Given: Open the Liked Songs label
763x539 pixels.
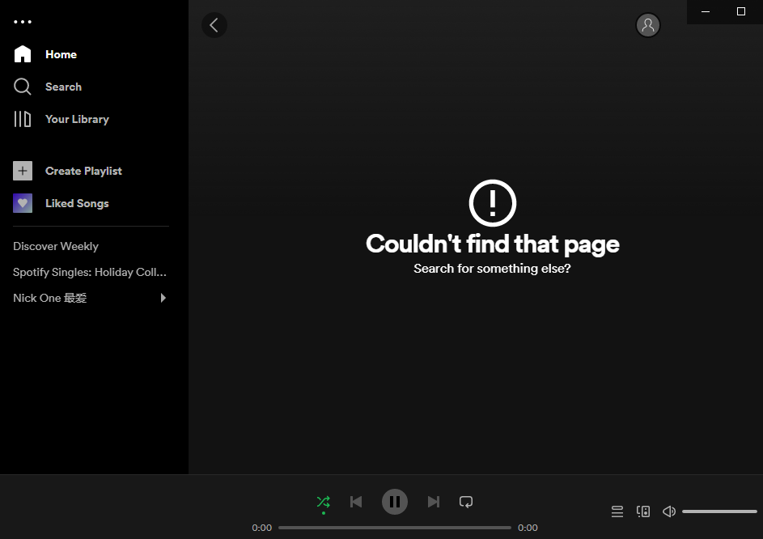Looking at the screenshot, I should (77, 203).
